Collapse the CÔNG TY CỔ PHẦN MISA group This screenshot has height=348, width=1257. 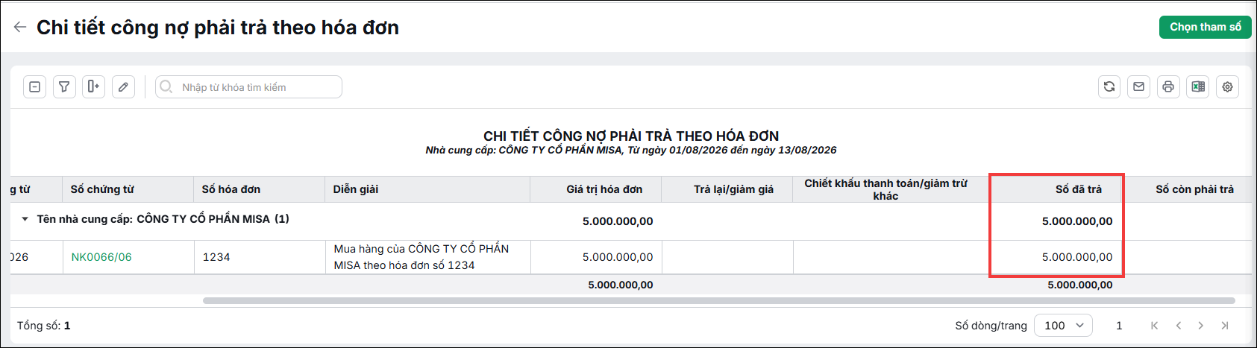(25, 219)
